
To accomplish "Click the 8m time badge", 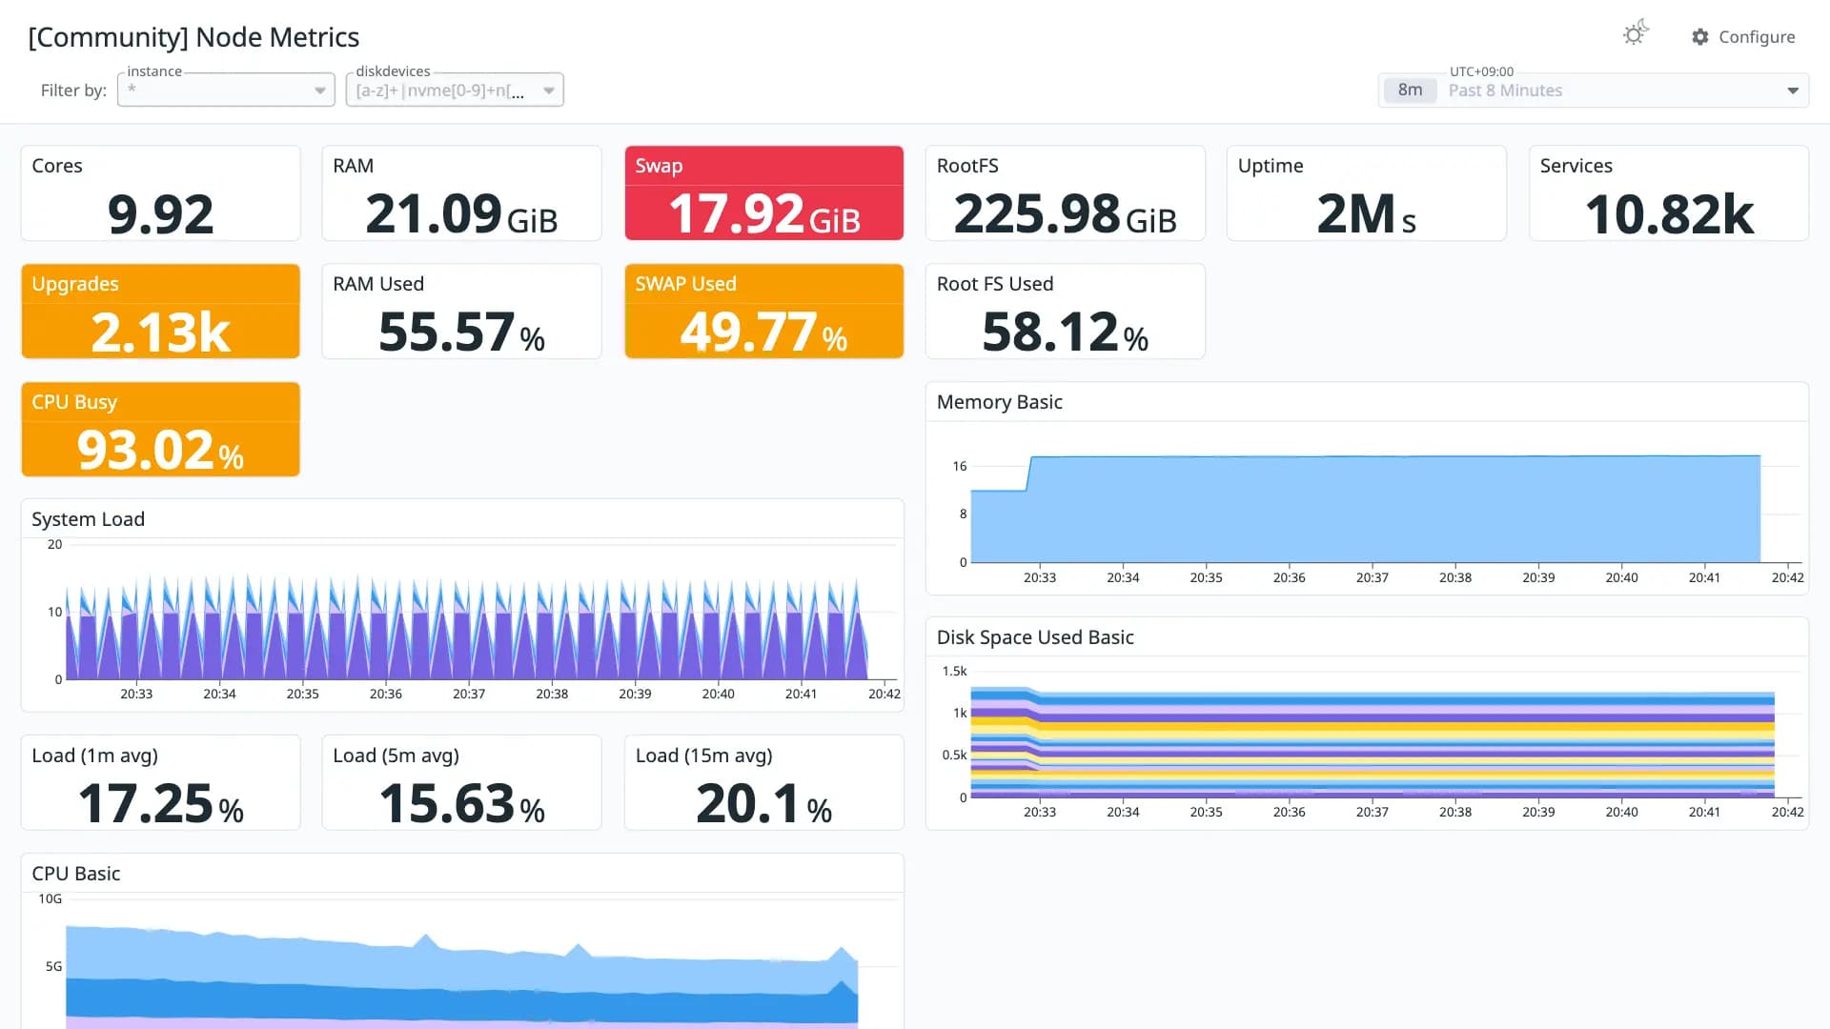I will click(x=1410, y=90).
